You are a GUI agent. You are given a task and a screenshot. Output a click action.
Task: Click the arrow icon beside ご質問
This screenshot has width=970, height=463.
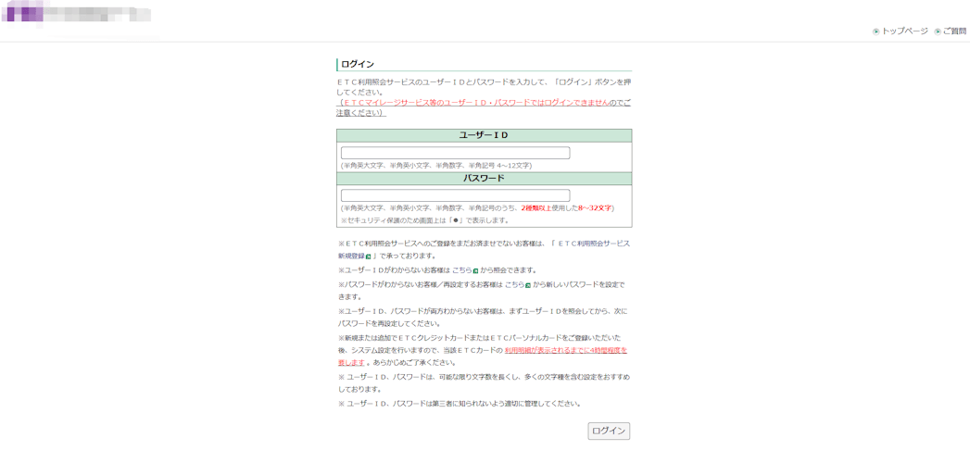938,31
